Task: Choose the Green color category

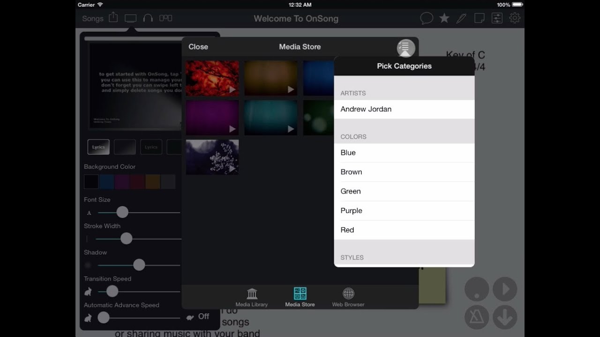Action: tap(404, 191)
